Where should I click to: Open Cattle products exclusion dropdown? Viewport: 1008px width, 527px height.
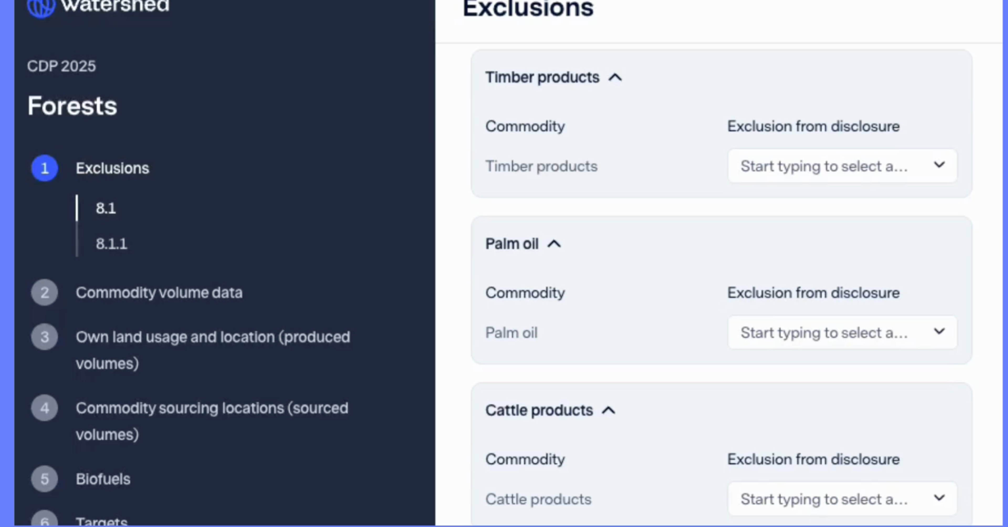point(842,499)
